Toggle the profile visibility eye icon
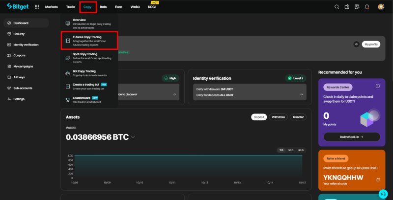This screenshot has width=393, height=200. tap(356, 44)
